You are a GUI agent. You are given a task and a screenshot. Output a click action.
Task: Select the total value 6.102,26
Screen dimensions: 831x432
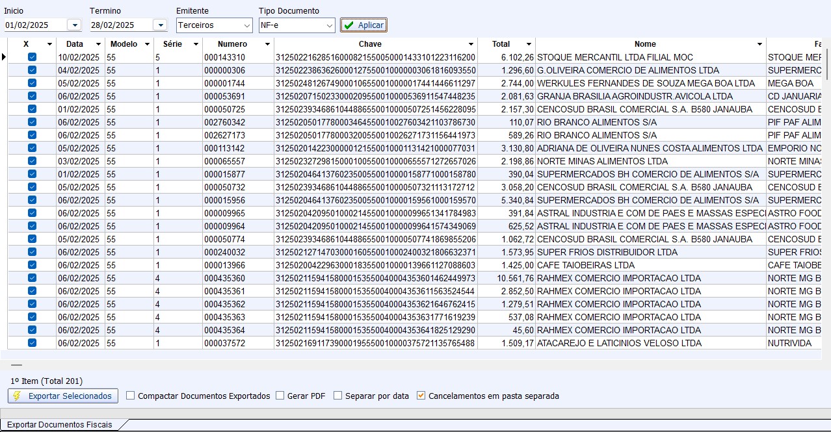pos(507,57)
